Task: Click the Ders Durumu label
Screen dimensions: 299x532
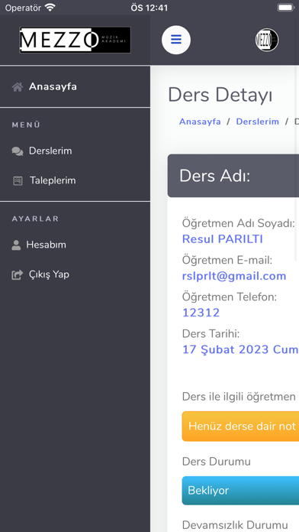Action: pyautogui.click(x=217, y=462)
